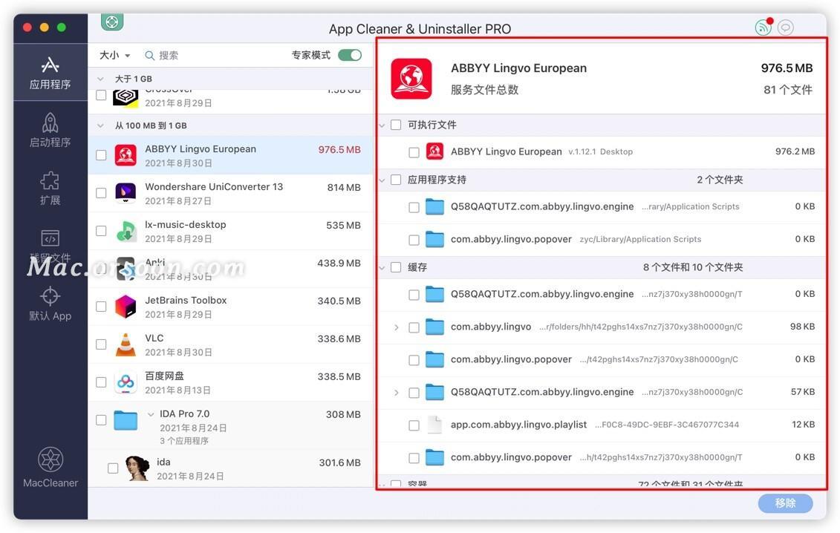This screenshot has height=533, width=840.
Task: Open the 残留文件 sidebar section
Action: (50, 245)
